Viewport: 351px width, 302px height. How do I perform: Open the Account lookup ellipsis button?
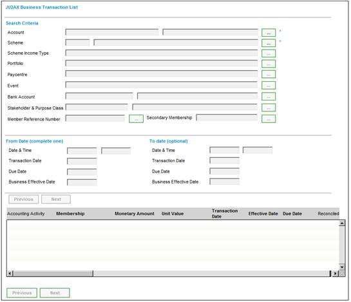point(269,33)
